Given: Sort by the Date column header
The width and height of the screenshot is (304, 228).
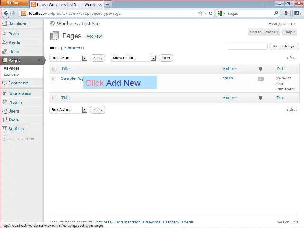Looking at the screenshot, I should [x=281, y=69].
